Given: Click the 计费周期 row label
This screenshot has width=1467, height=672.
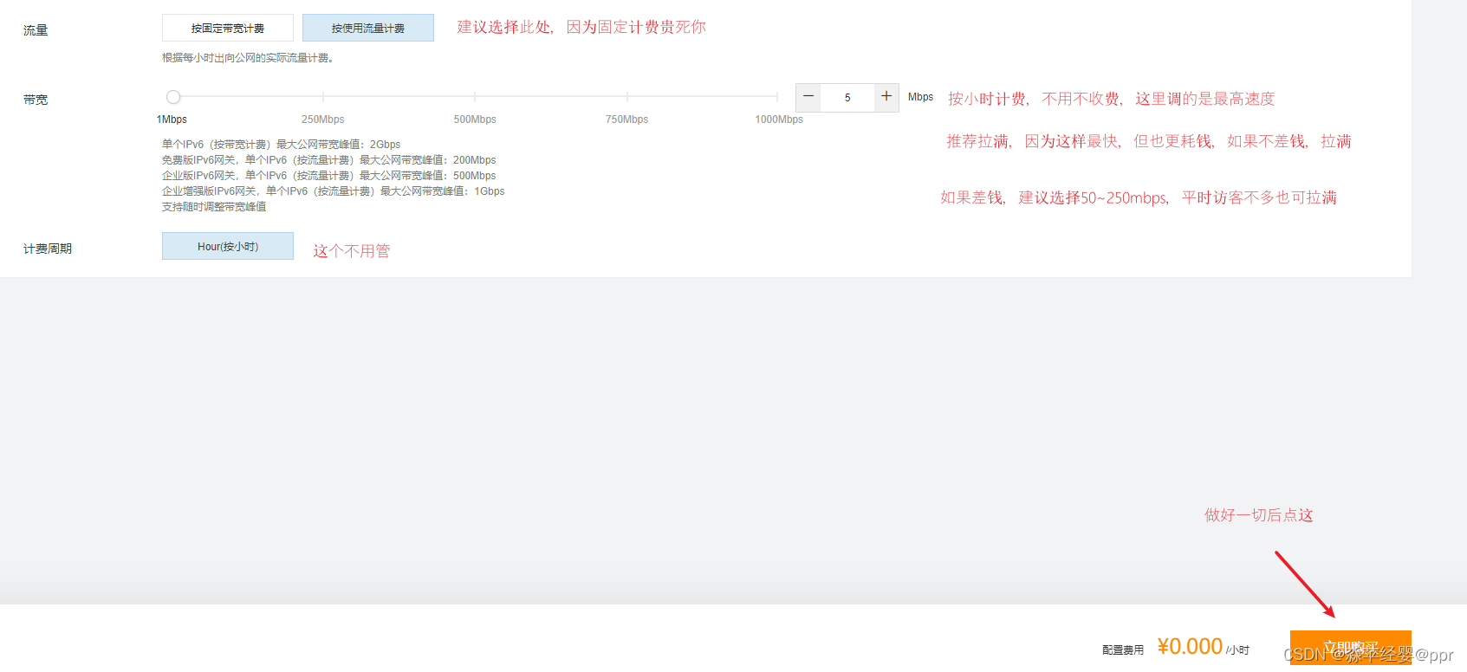Looking at the screenshot, I should (x=48, y=249).
